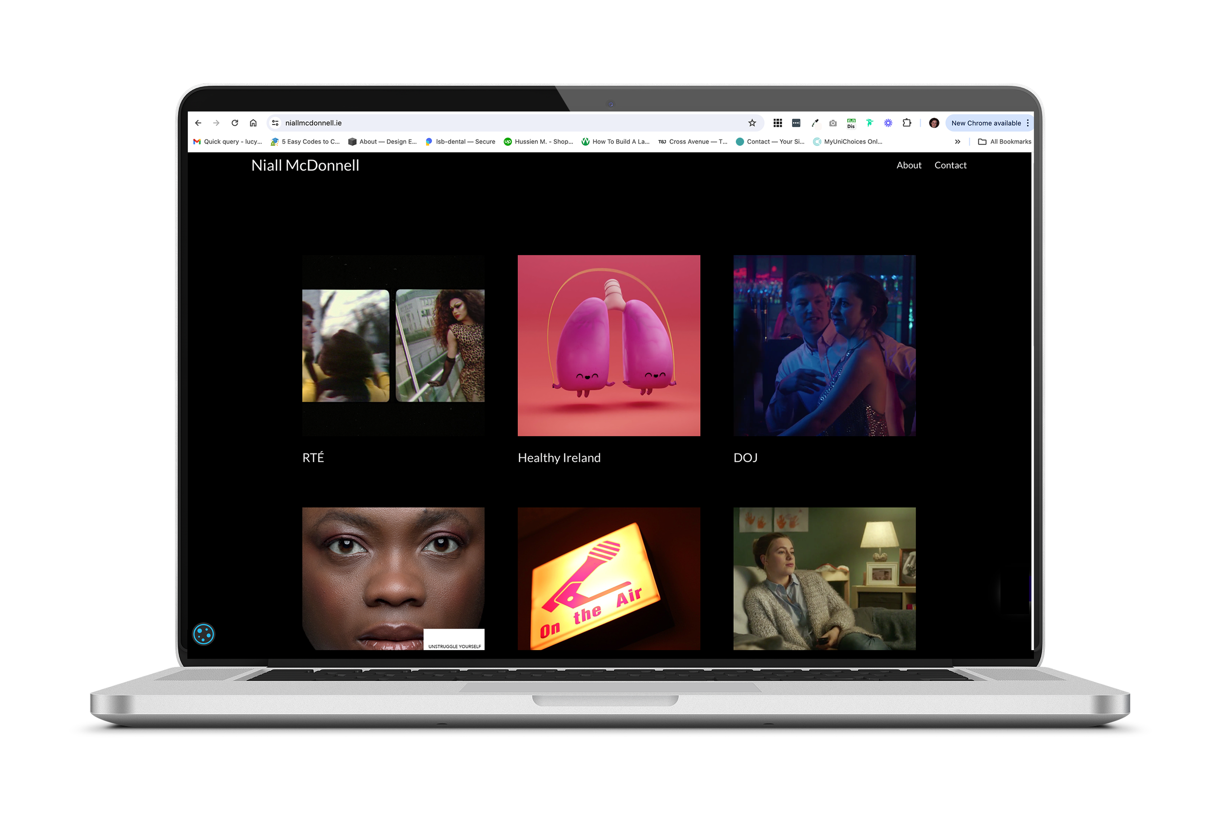The width and height of the screenshot is (1220, 820).
Task: Click the browser back arrow
Action: pos(198,123)
